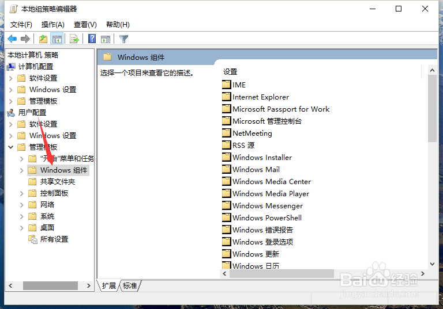Click the settings list vertical scrollbar thumb
Screen dimensions: 443x309
(432, 109)
